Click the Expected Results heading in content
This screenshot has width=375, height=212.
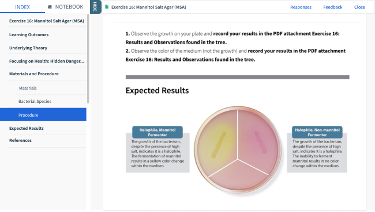coord(157,91)
